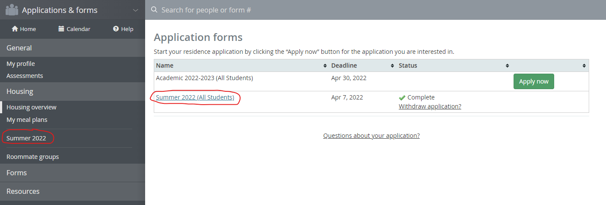Viewport: 606px width, 205px height.
Task: Click the Search for people or form field
Action: pyautogui.click(x=376, y=9)
